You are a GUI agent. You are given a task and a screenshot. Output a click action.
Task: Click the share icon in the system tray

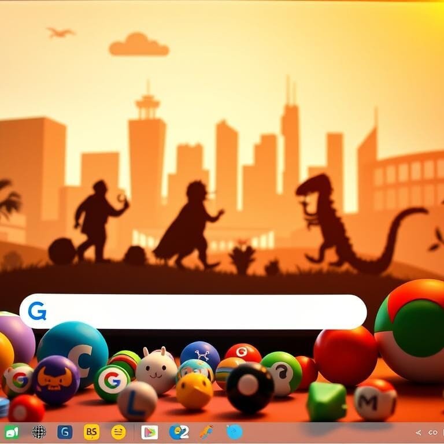pyautogui.click(x=418, y=432)
